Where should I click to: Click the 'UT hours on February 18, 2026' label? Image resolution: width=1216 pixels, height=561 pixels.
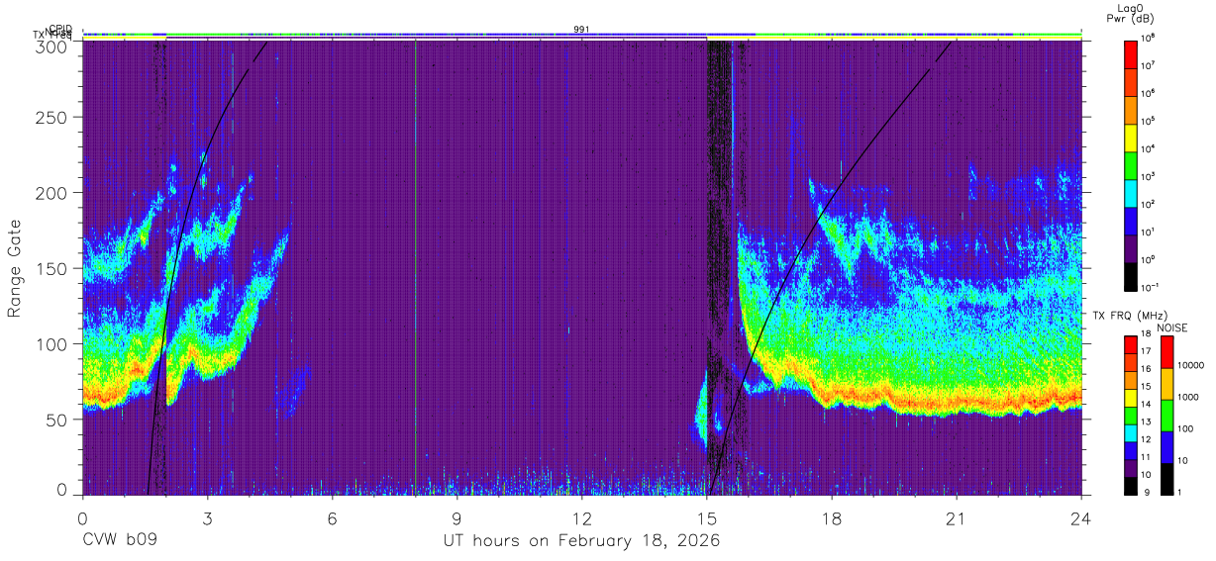click(x=580, y=542)
